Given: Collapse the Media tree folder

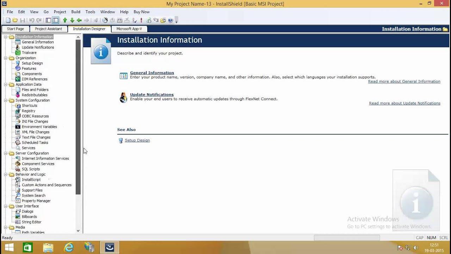Looking at the screenshot, I should [x=6, y=227].
